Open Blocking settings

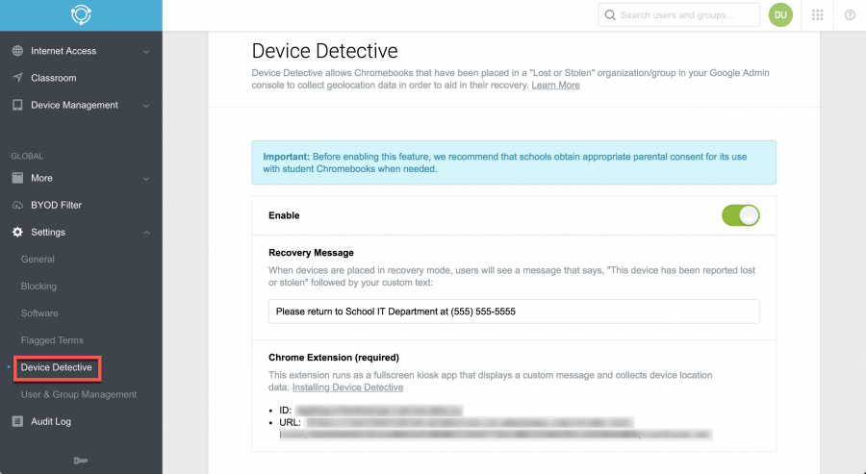coord(38,286)
